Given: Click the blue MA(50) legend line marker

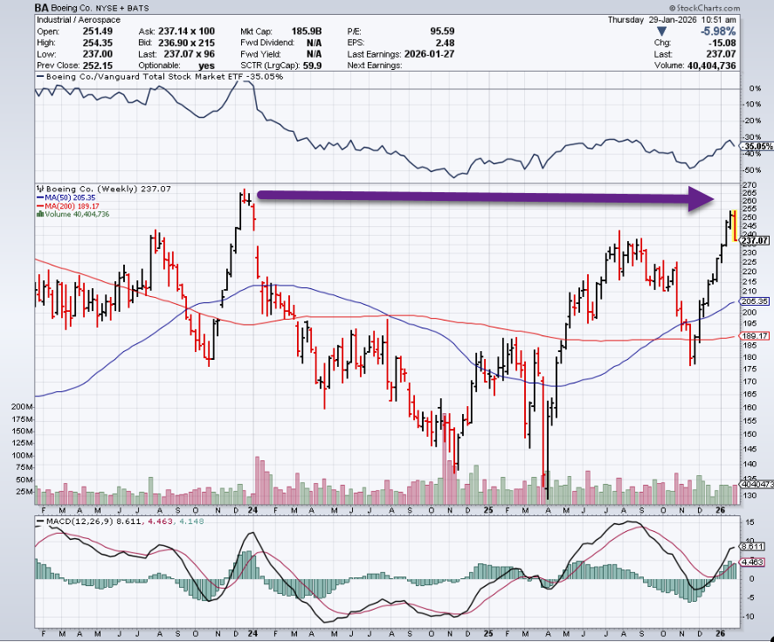Looking at the screenshot, I should 38,197.
